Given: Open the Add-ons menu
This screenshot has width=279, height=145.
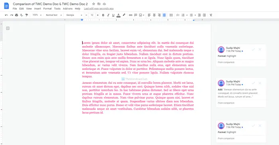Looking at the screenshot, I should coord(68,8).
